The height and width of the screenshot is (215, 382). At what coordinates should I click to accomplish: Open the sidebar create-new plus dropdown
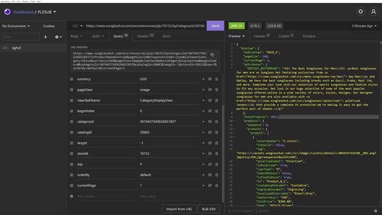pos(58,37)
